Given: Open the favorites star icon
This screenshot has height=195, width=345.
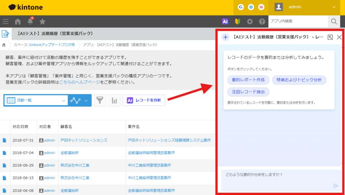Looking at the screenshot, I should point(42,22).
